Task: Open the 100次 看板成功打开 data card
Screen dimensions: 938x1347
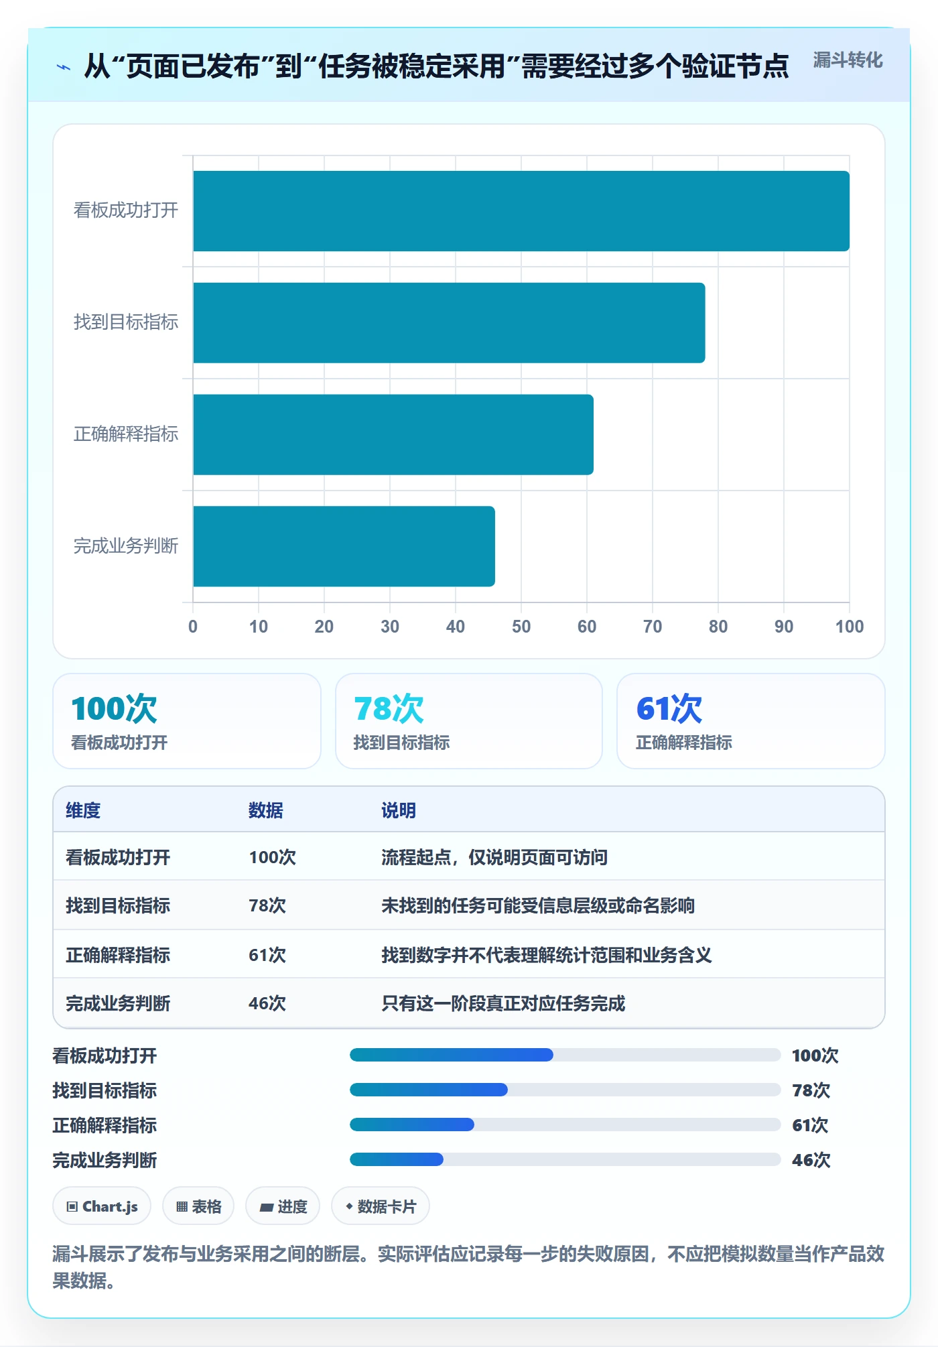Action: click(x=187, y=721)
